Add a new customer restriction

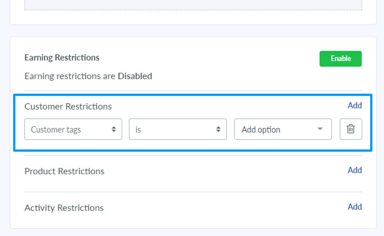[x=354, y=105]
